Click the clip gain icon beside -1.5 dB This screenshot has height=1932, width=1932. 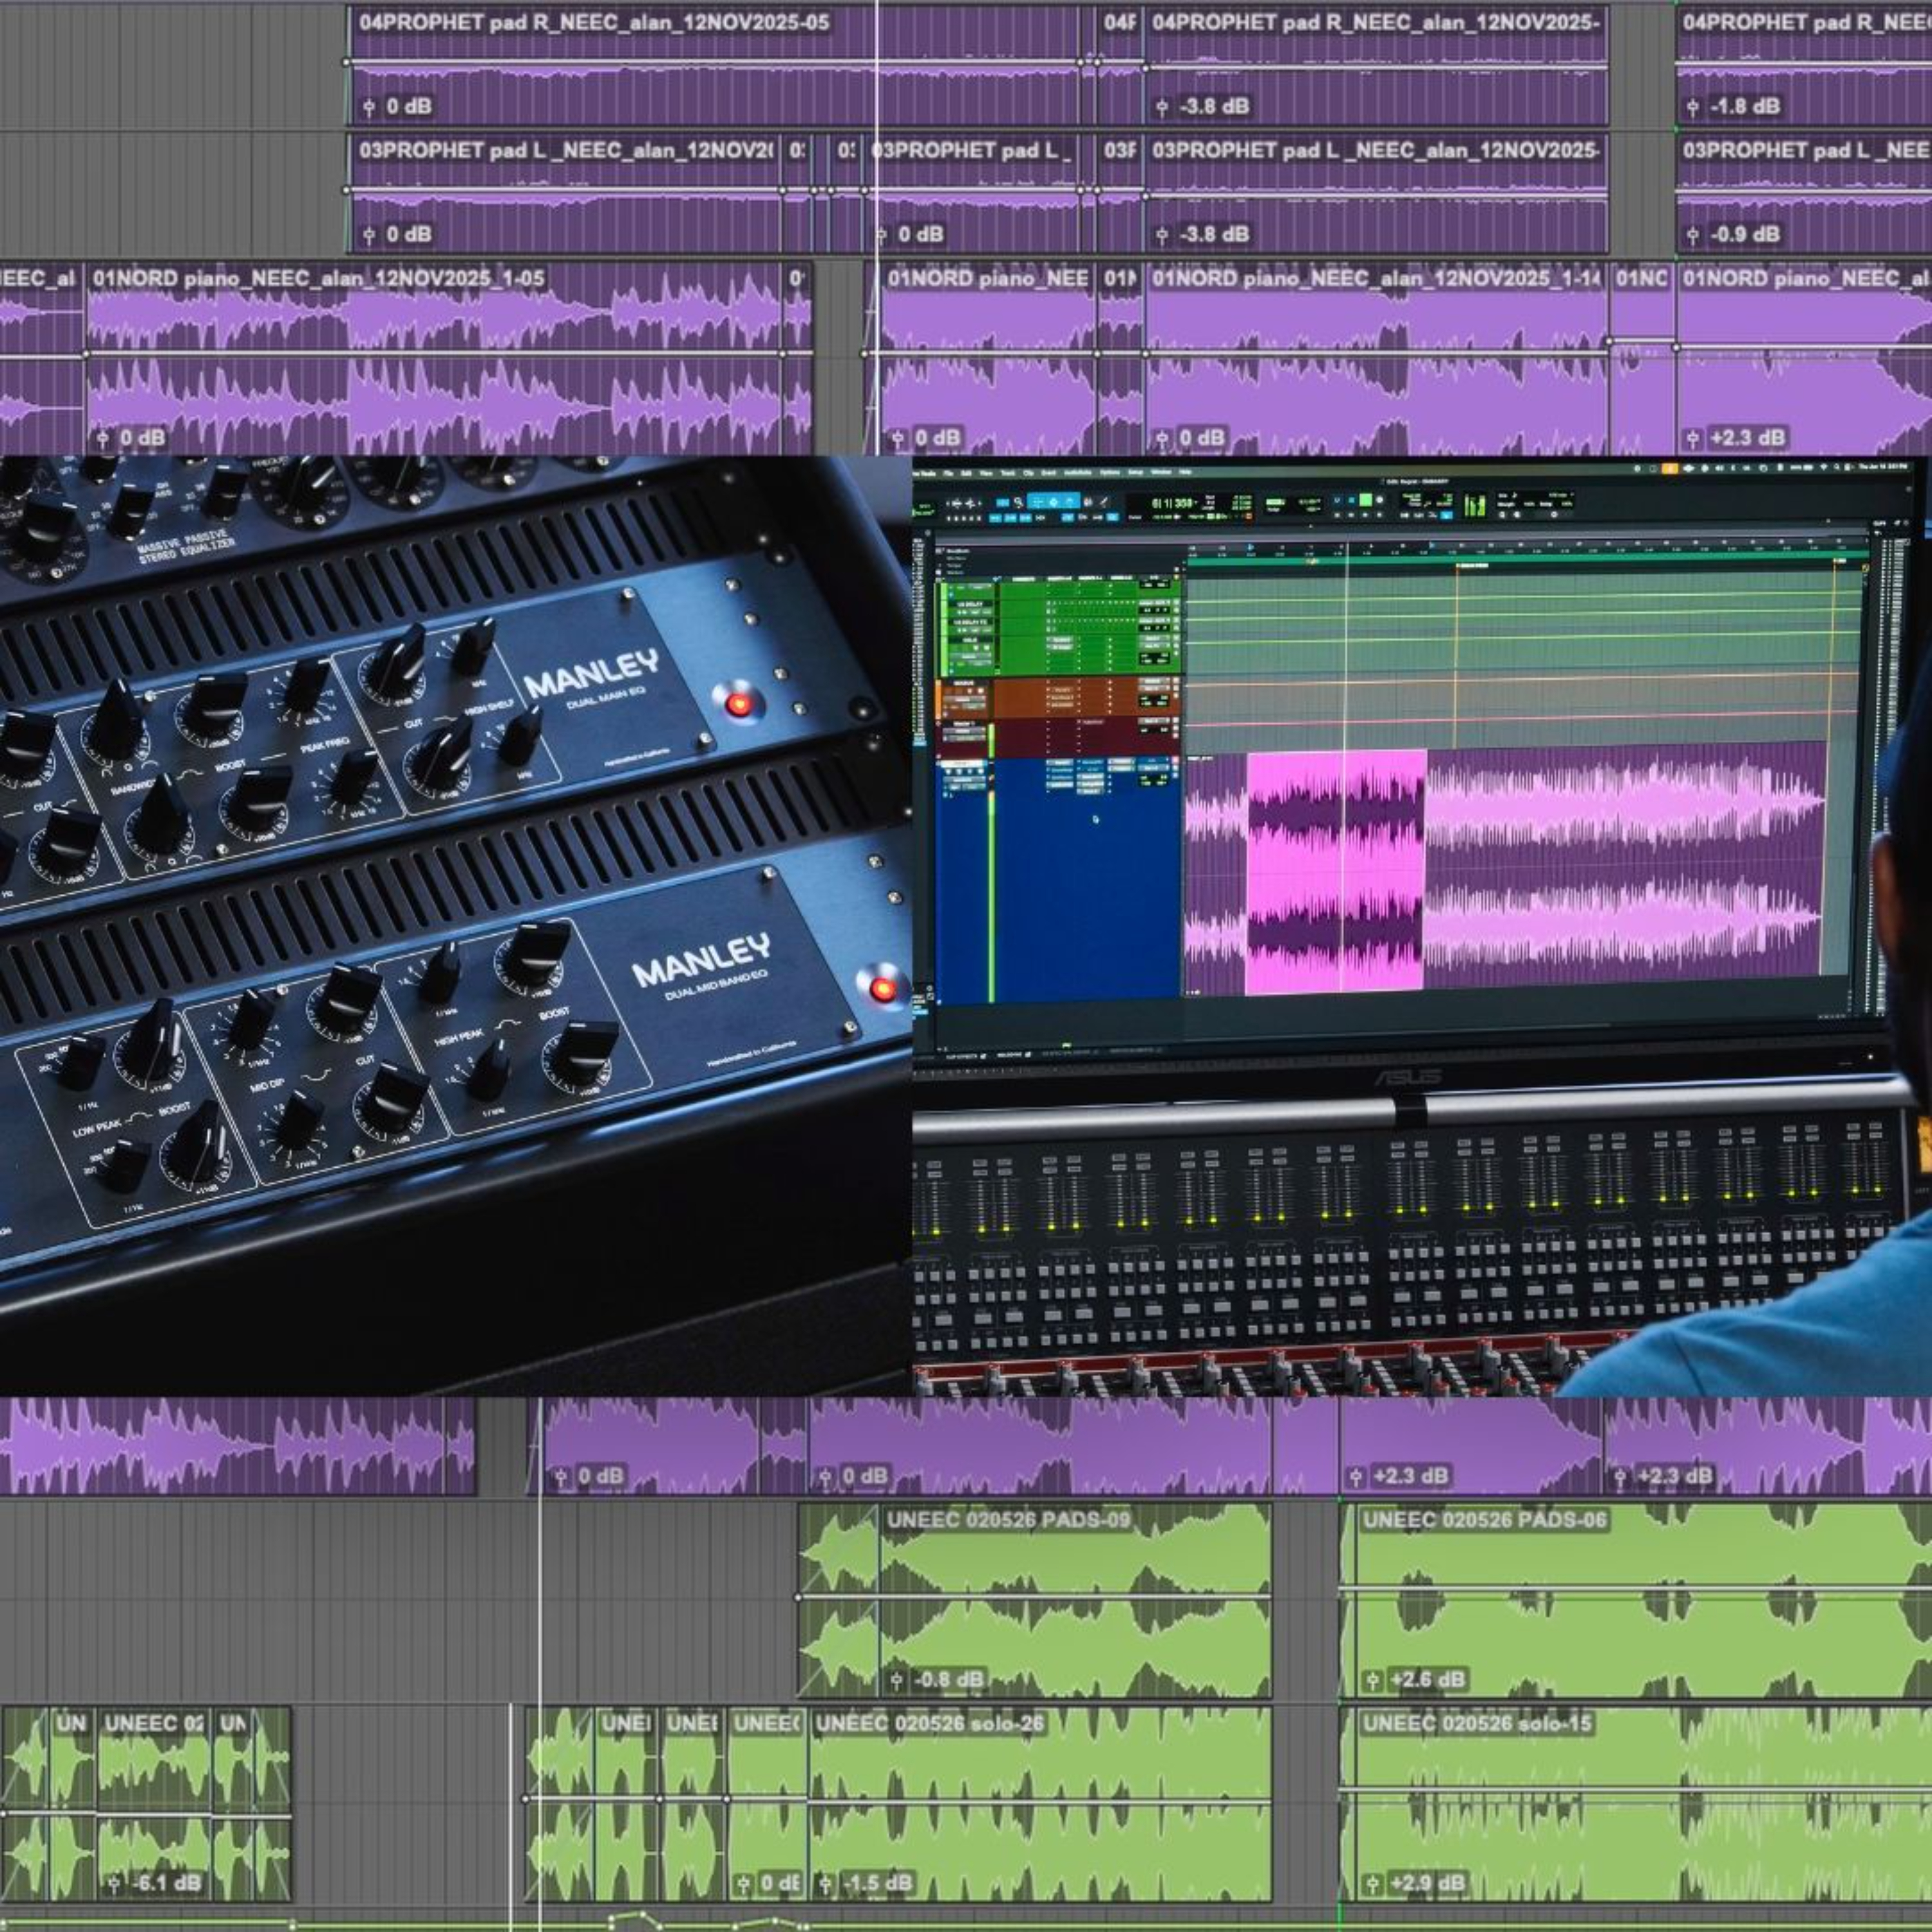pyautogui.click(x=826, y=1884)
